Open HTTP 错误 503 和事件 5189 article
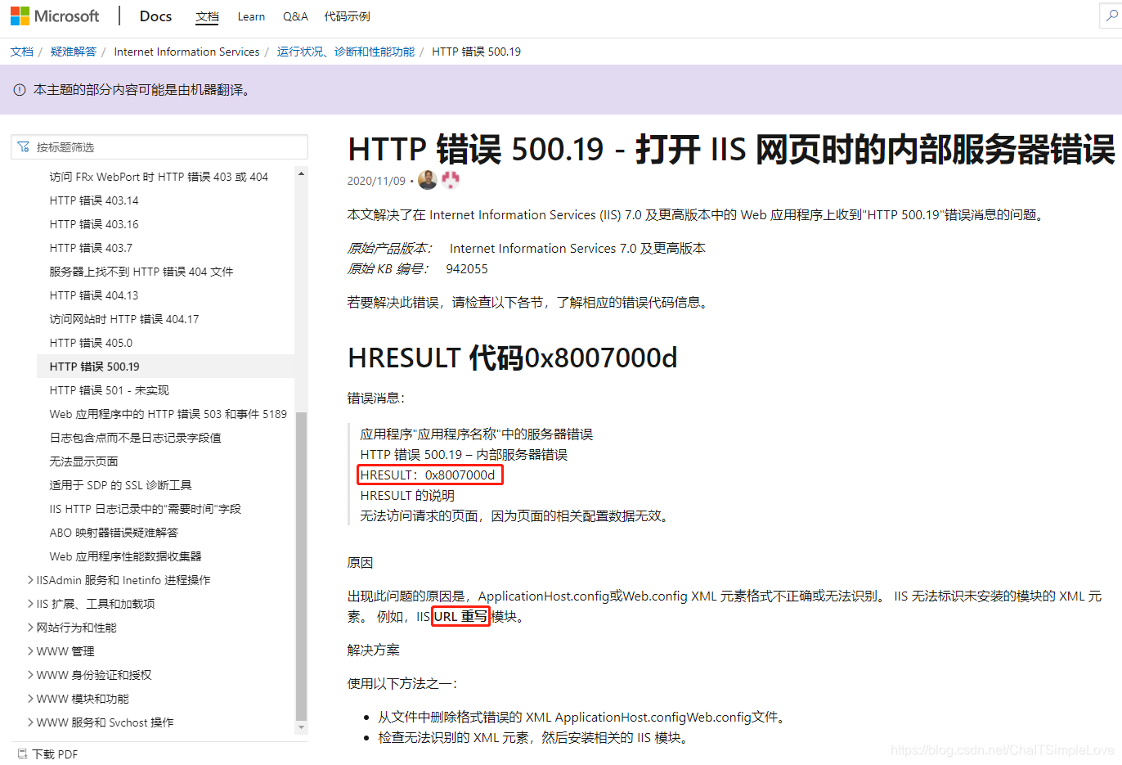 point(168,414)
